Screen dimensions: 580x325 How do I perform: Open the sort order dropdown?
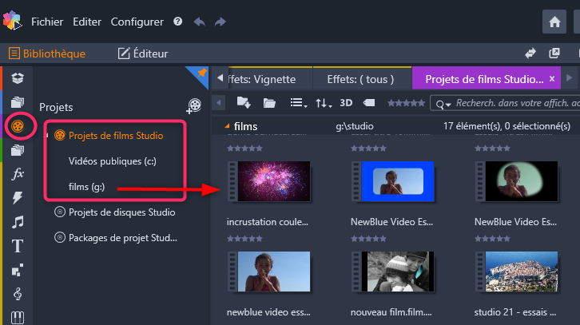324,103
